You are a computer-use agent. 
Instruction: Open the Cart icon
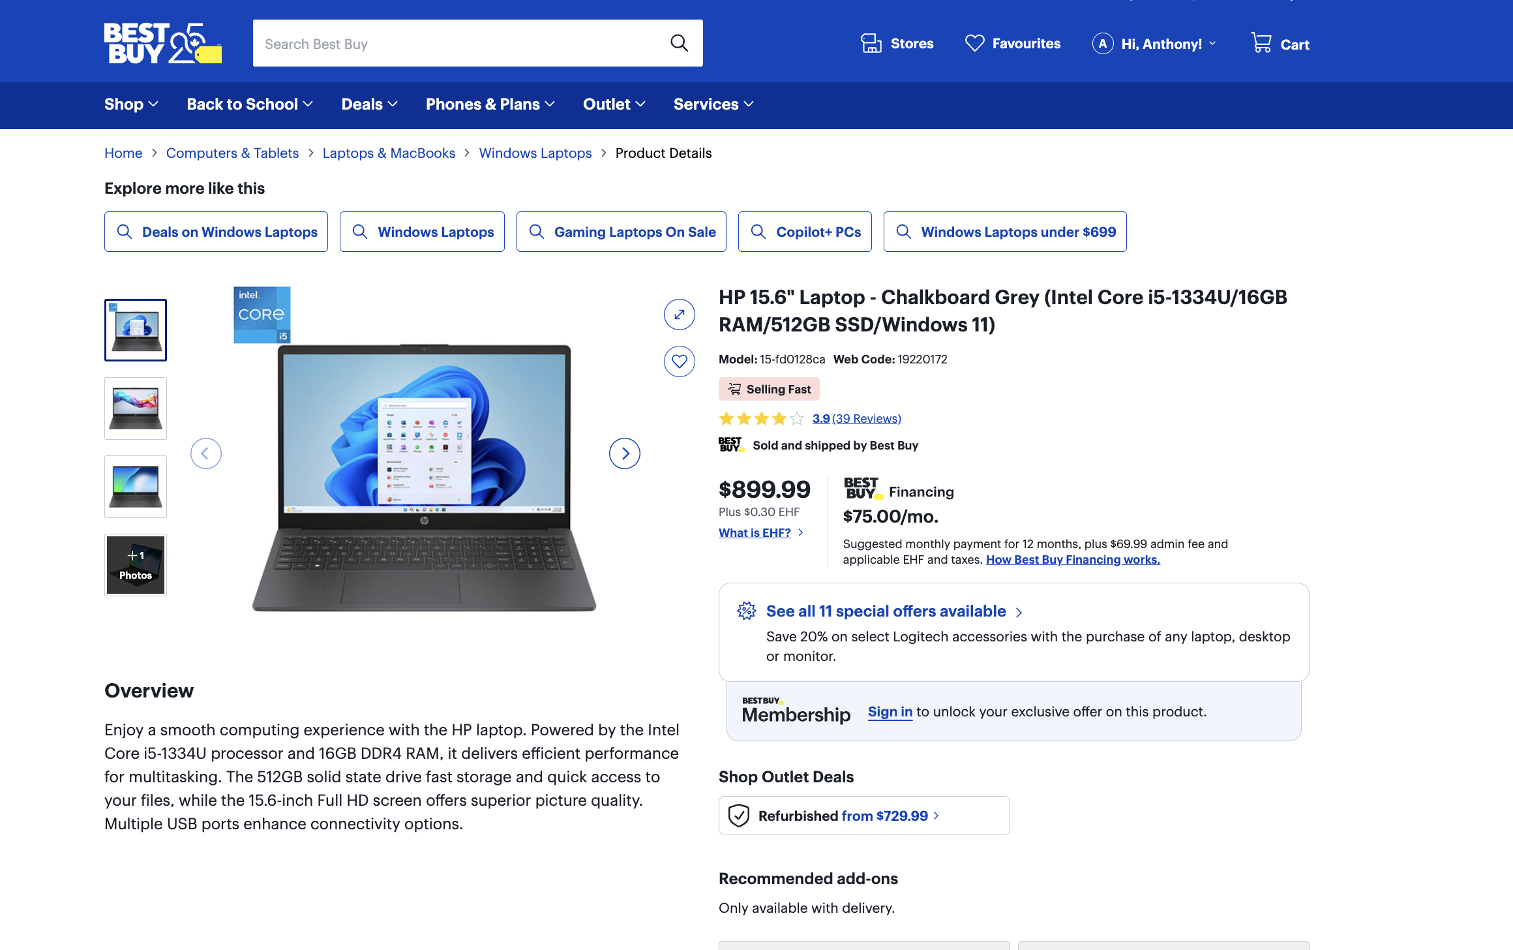tap(1261, 42)
